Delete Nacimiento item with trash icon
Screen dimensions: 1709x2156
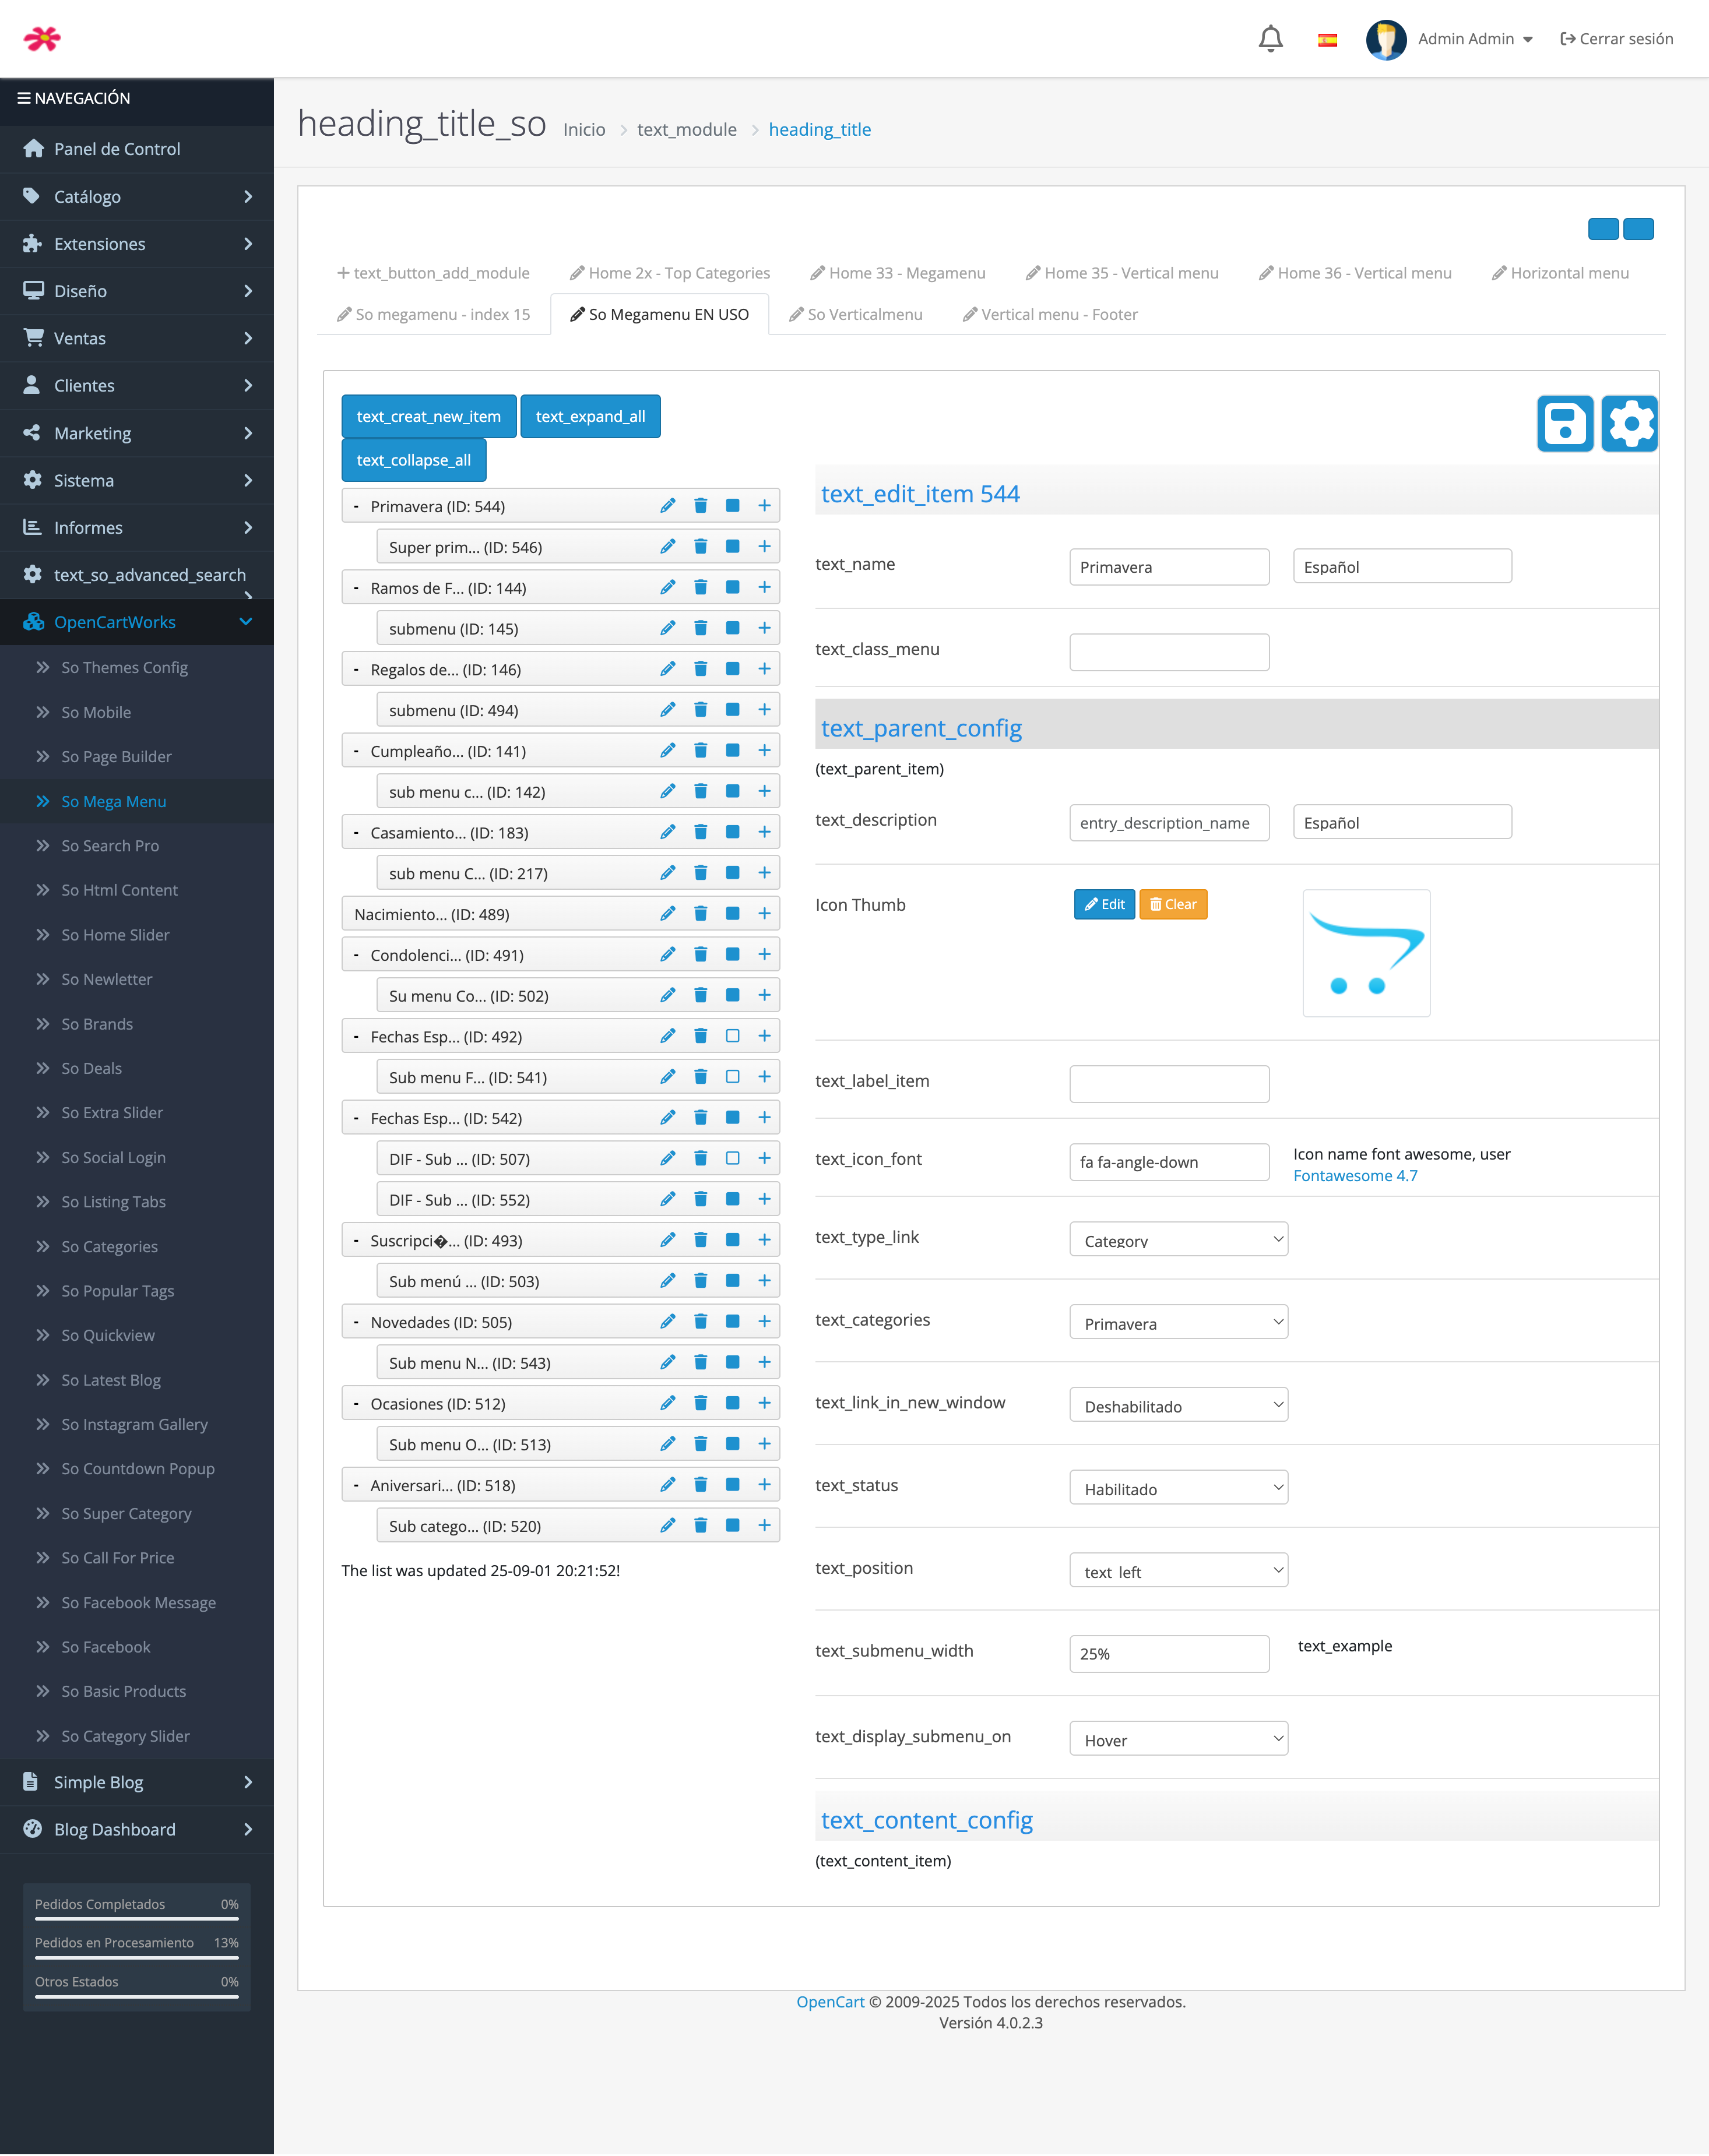(x=701, y=914)
